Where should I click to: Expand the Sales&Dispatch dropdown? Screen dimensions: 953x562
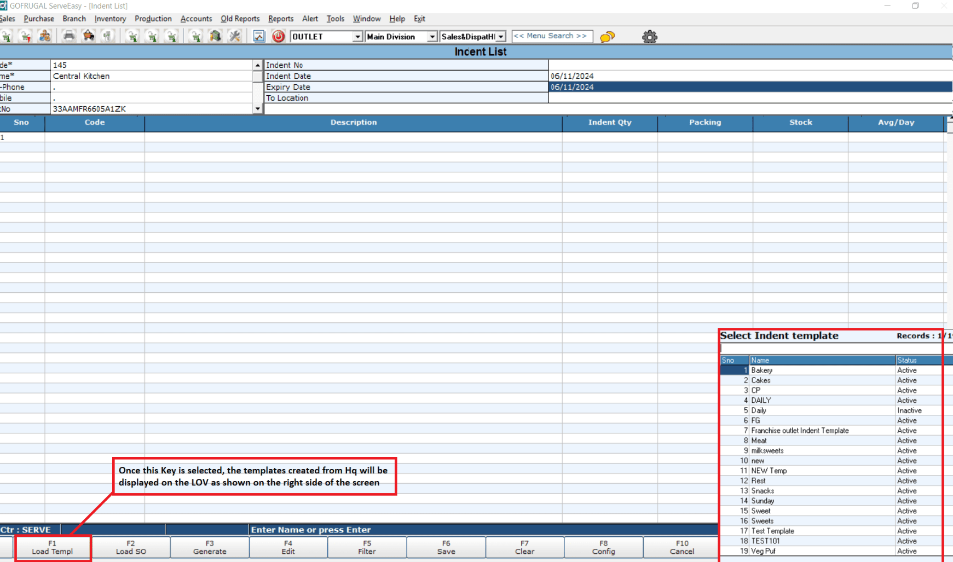coord(501,37)
